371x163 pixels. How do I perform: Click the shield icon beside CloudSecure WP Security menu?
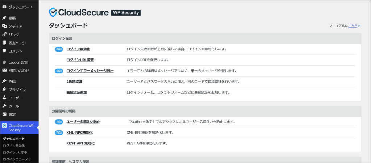click(4, 126)
